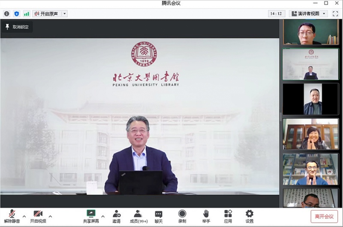Open 设置 settings gear

(x=250, y=216)
